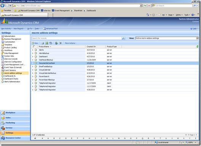Click the Assign records icon in grid toolbar

click(56, 43)
